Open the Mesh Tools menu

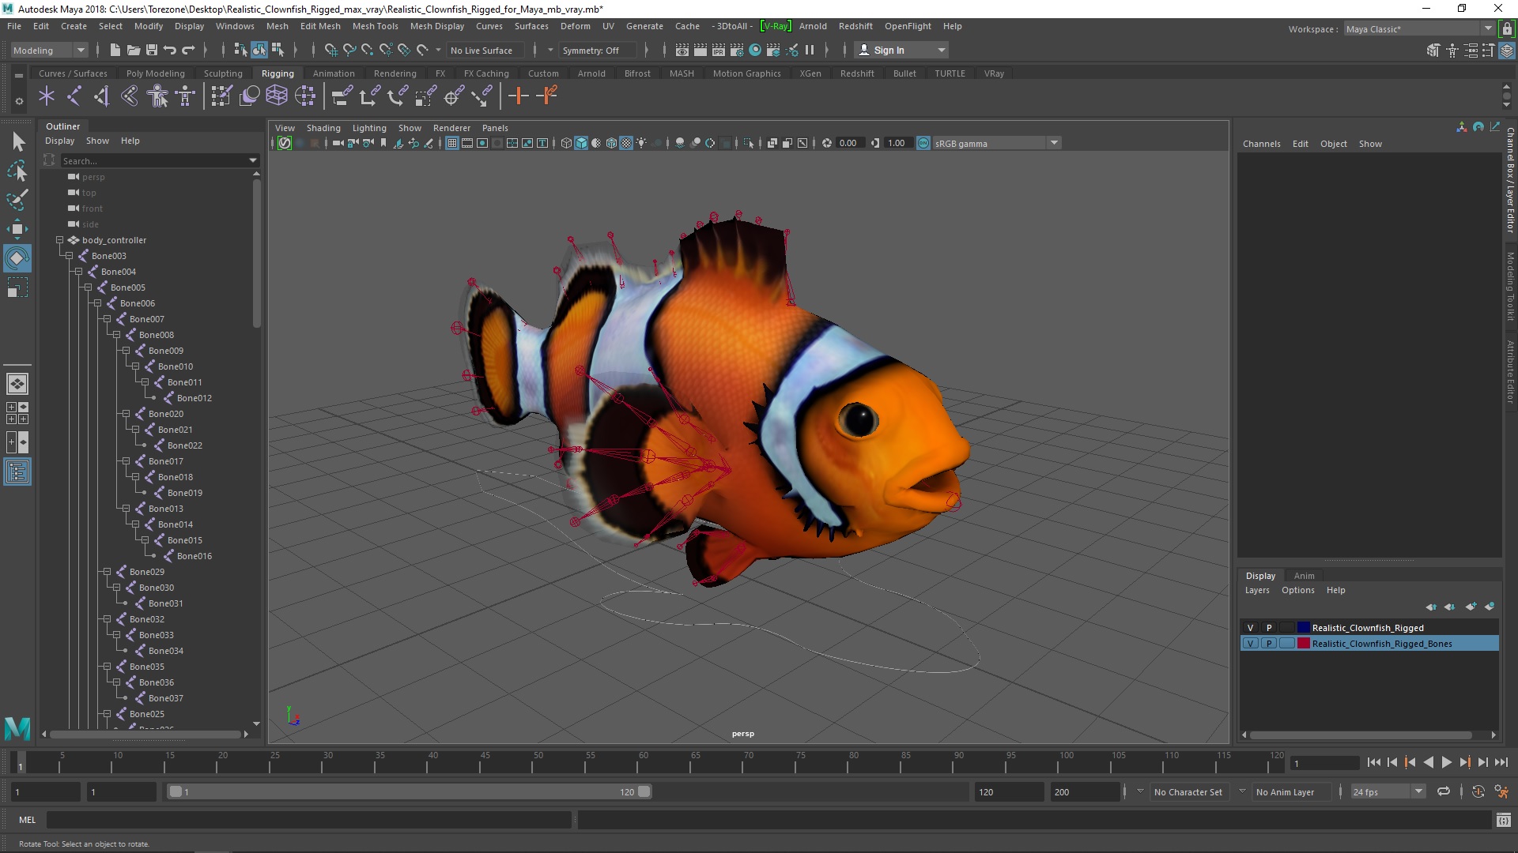375,26
